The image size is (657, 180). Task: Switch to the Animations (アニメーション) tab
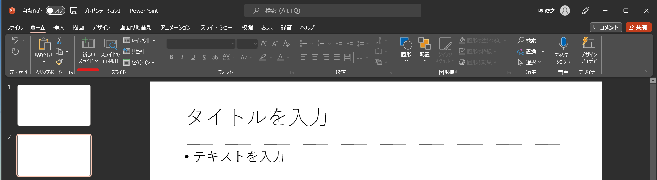coord(176,27)
